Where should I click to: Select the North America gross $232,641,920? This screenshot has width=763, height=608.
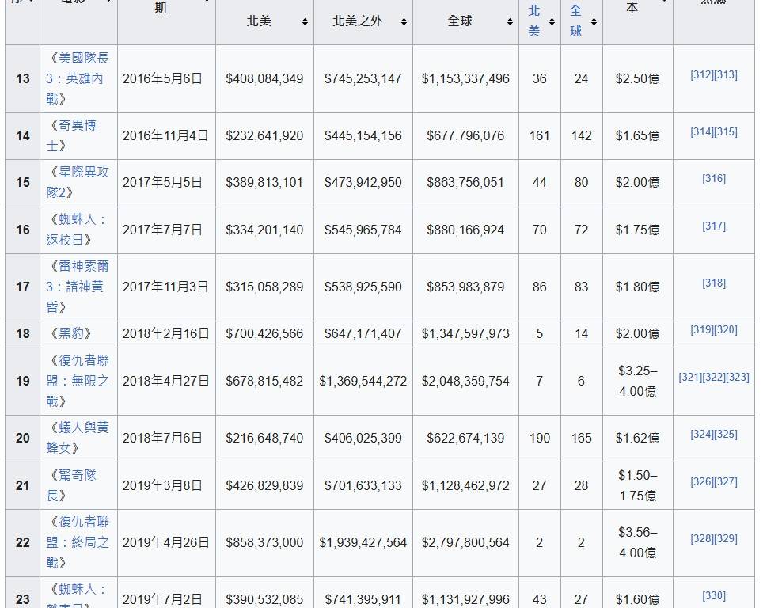click(264, 135)
